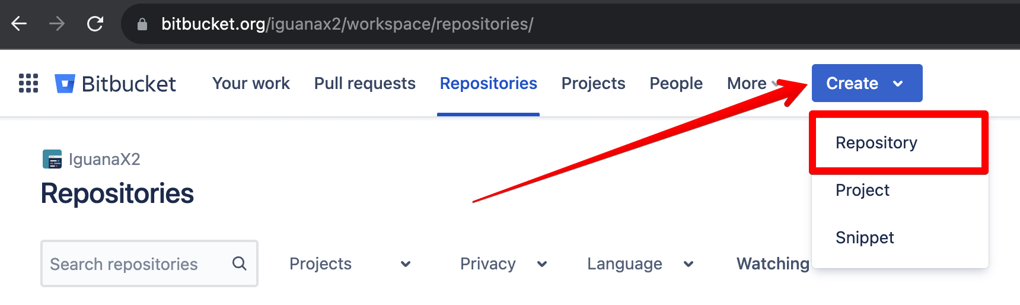Expand the Projects filter dropdown
The height and width of the screenshot is (305, 1020).
click(x=349, y=264)
